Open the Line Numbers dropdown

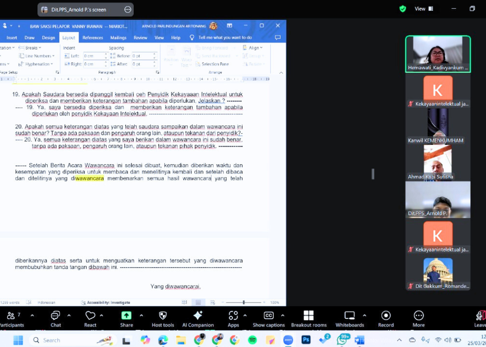pos(37,56)
